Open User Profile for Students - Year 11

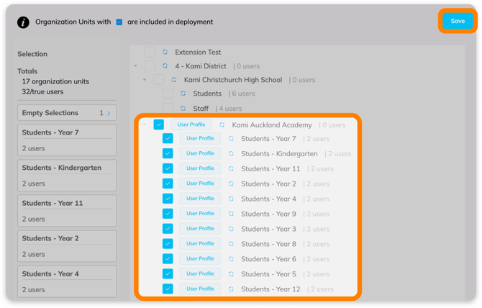200,168
